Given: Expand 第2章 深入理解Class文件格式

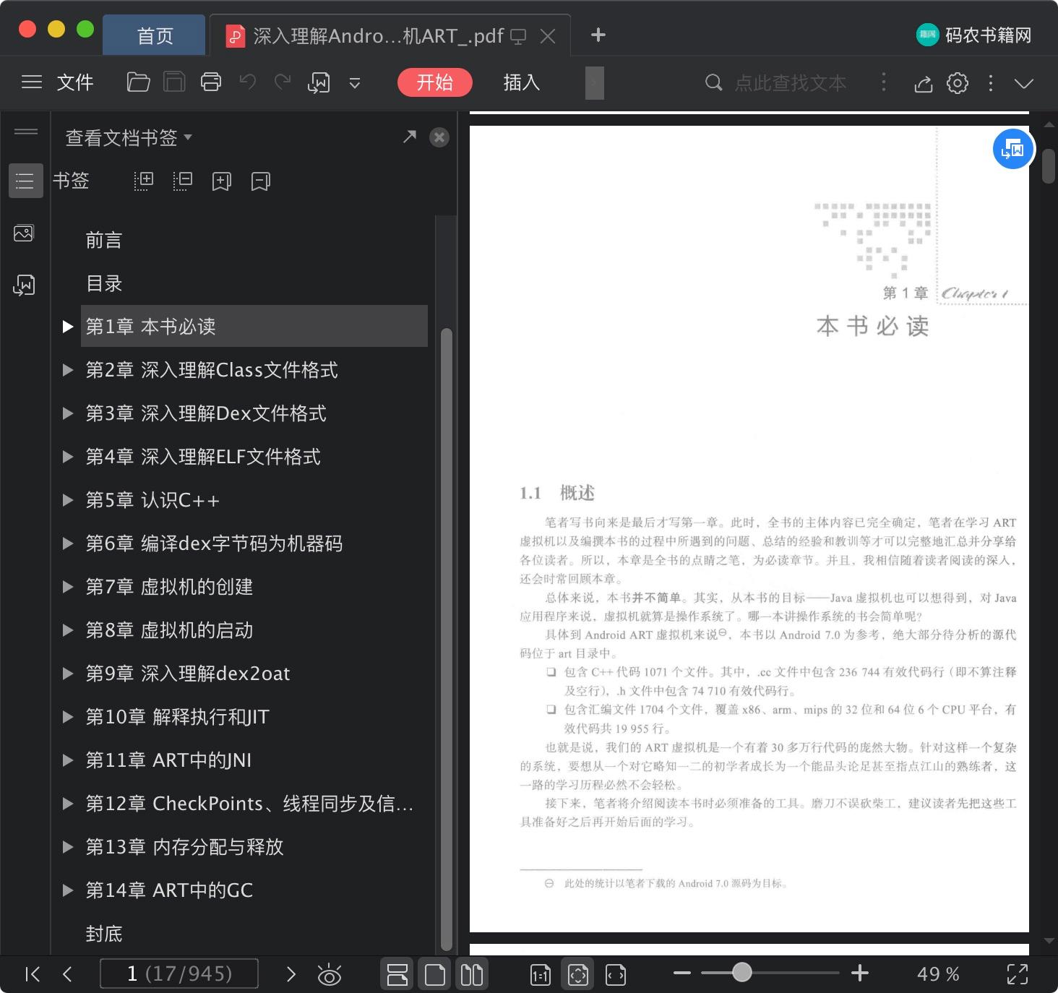Looking at the screenshot, I should [x=68, y=370].
